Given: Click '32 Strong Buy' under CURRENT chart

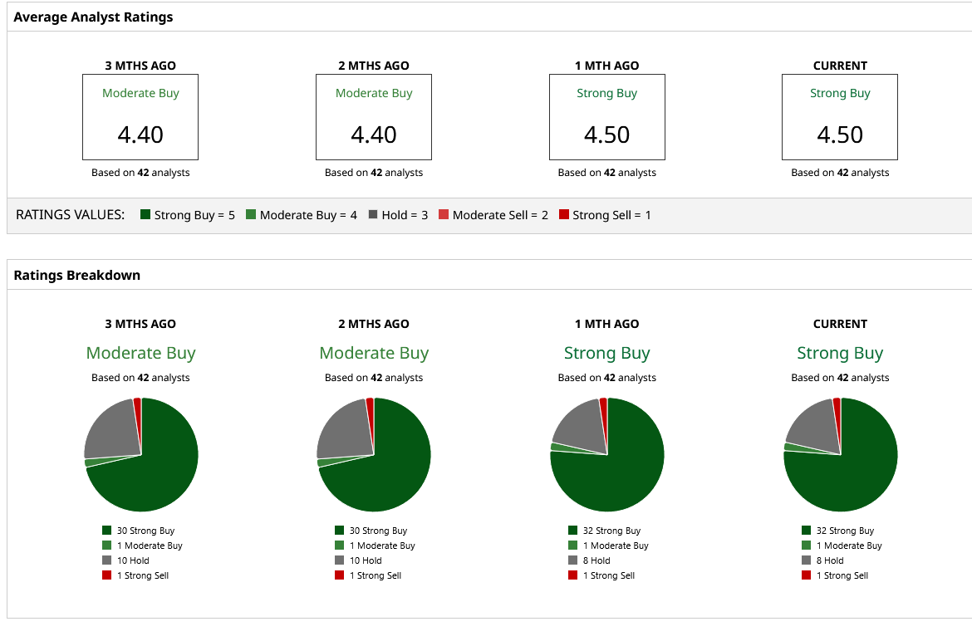Looking at the screenshot, I should pyautogui.click(x=838, y=531).
